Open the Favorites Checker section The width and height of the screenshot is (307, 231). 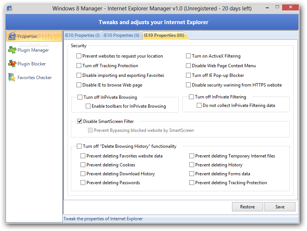(35, 77)
